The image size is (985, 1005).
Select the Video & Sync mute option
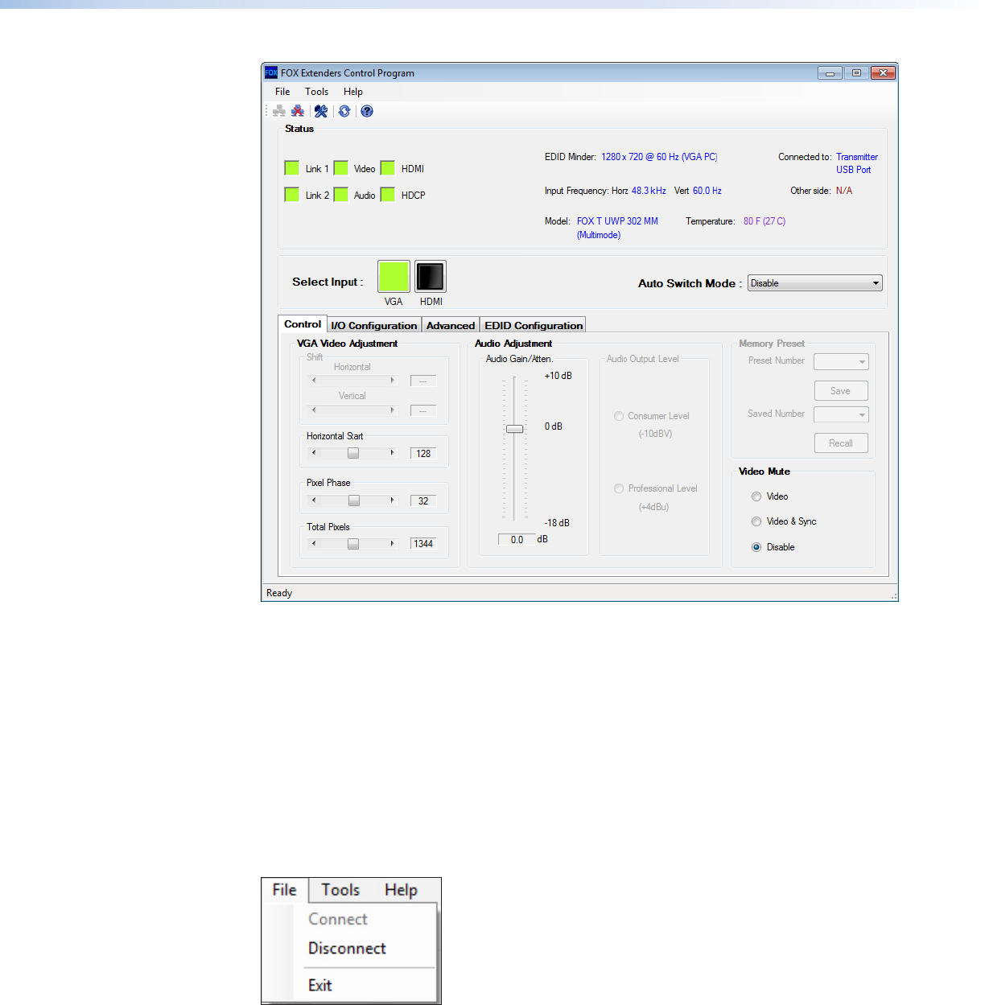[756, 521]
